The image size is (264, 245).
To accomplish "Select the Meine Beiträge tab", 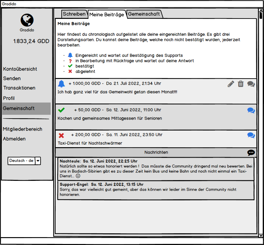I will [107, 14].
